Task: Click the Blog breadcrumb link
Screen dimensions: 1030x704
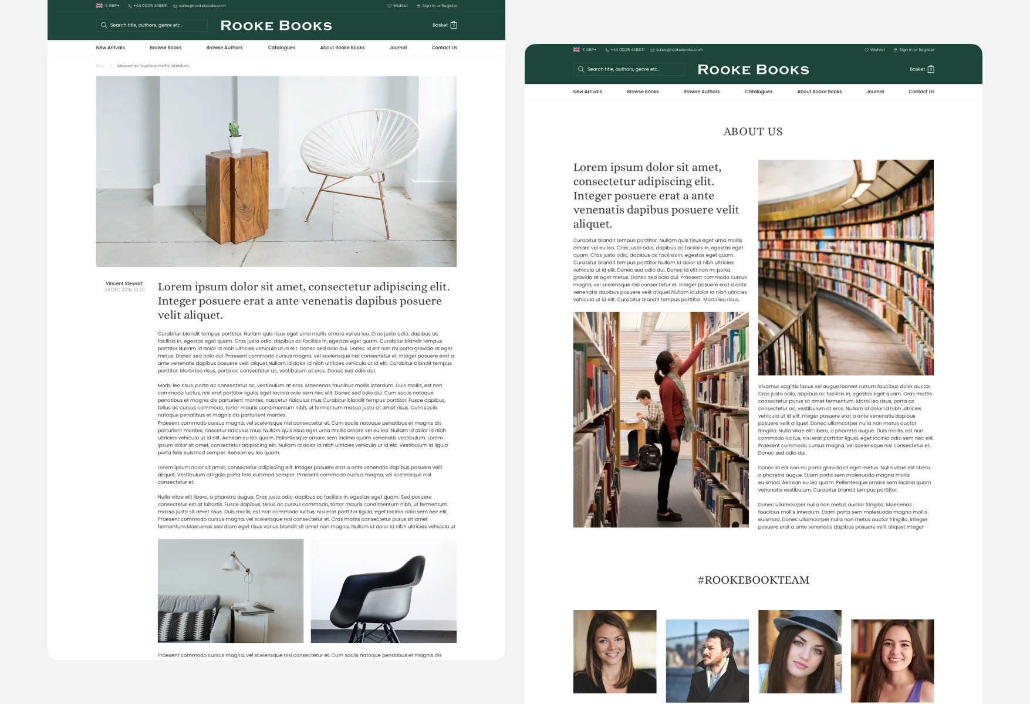Action: (x=100, y=66)
